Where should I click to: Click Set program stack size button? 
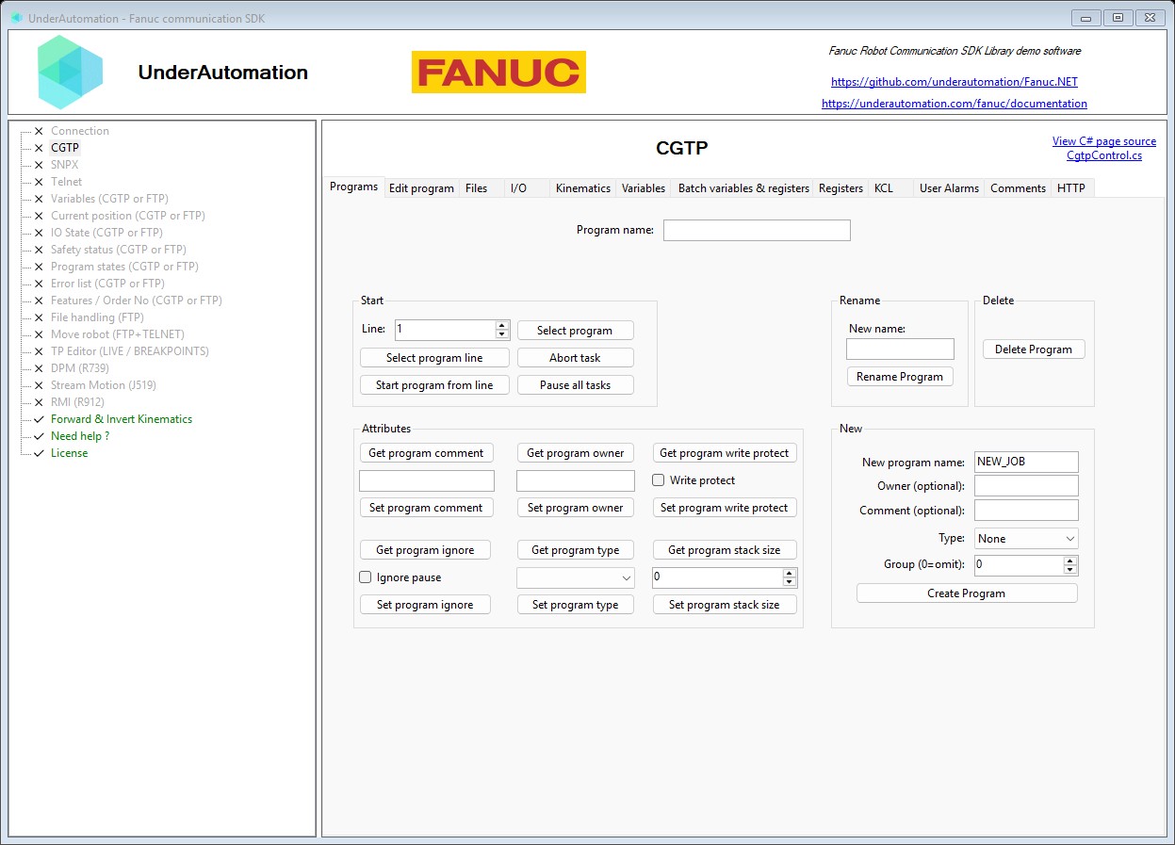click(x=725, y=605)
